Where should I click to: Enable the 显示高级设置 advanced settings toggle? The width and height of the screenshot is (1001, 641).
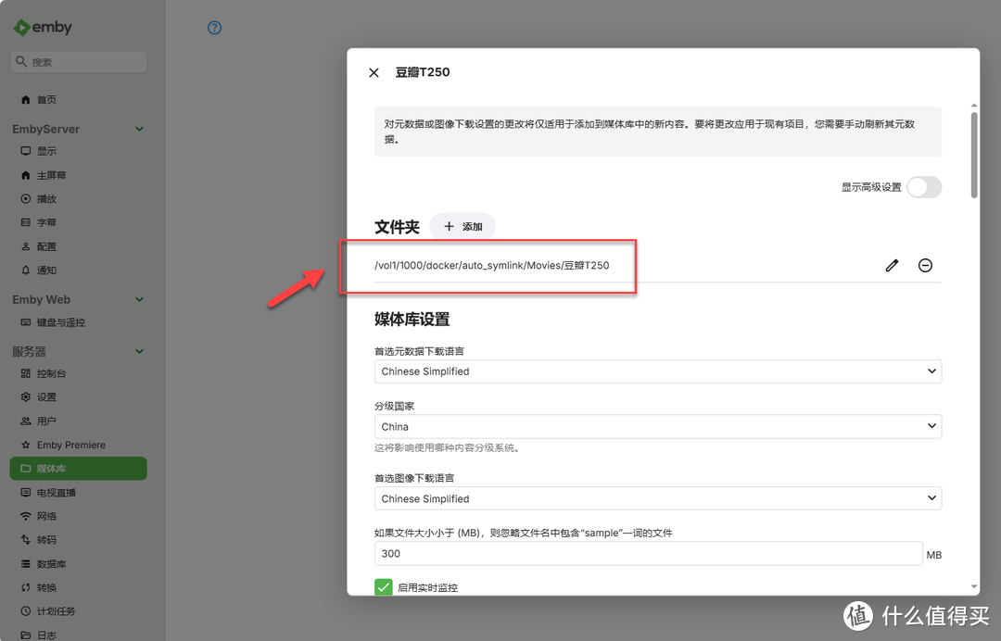tap(924, 186)
